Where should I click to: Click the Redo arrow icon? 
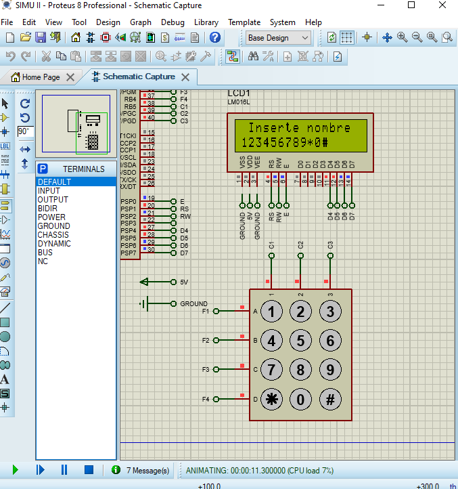pyautogui.click(x=26, y=57)
